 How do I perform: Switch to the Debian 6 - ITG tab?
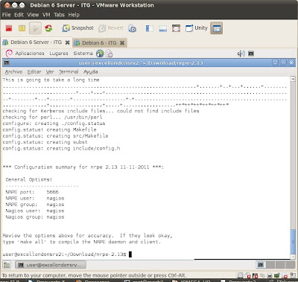coord(99,42)
